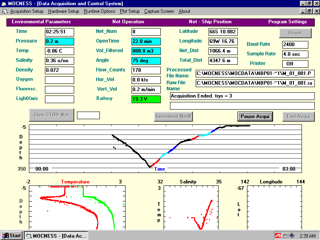This screenshot has width=320, height=240.
Task: Click the Sample Rate field 4.0 sec
Action: tap(295, 54)
